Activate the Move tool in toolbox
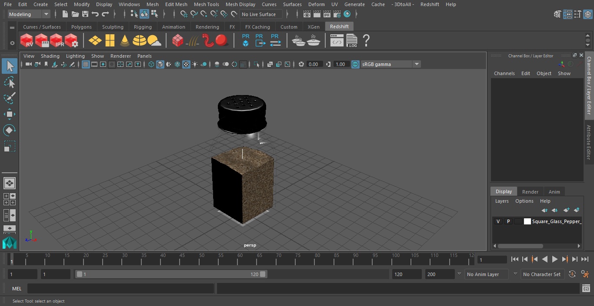The width and height of the screenshot is (594, 306). coord(10,114)
